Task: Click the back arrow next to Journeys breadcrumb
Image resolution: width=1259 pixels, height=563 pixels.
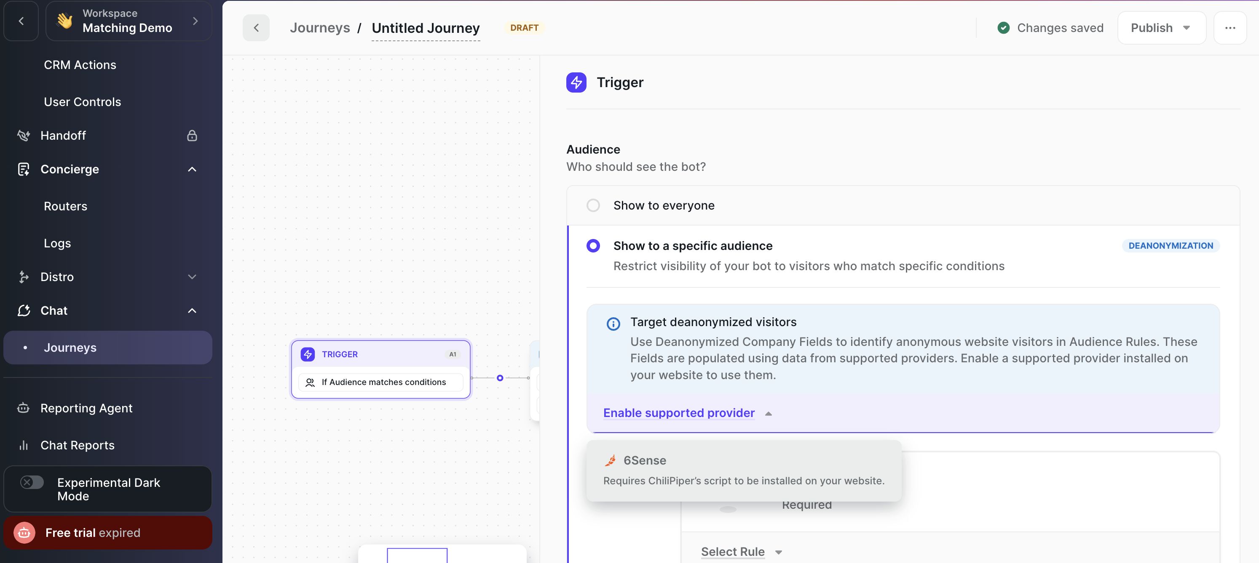Action: click(x=256, y=28)
